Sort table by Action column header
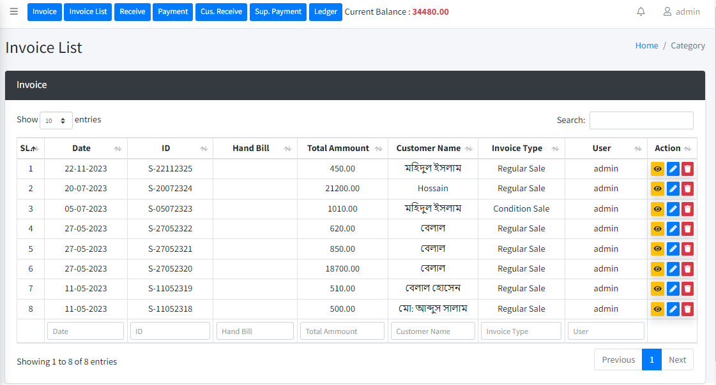716x385 pixels. tap(672, 148)
